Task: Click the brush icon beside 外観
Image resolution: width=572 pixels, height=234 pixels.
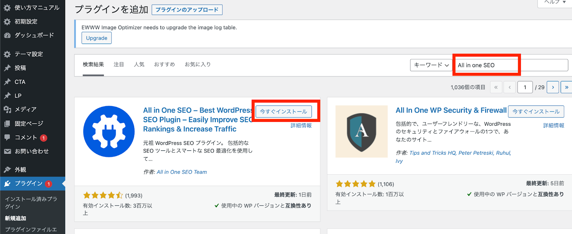Action: coord(7,170)
